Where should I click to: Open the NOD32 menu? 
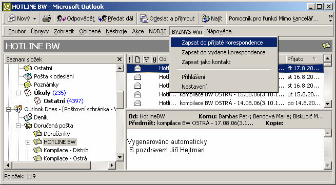157,31
